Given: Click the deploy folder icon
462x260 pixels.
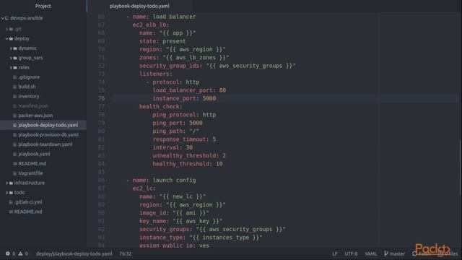Looking at the screenshot, I should [11, 38].
